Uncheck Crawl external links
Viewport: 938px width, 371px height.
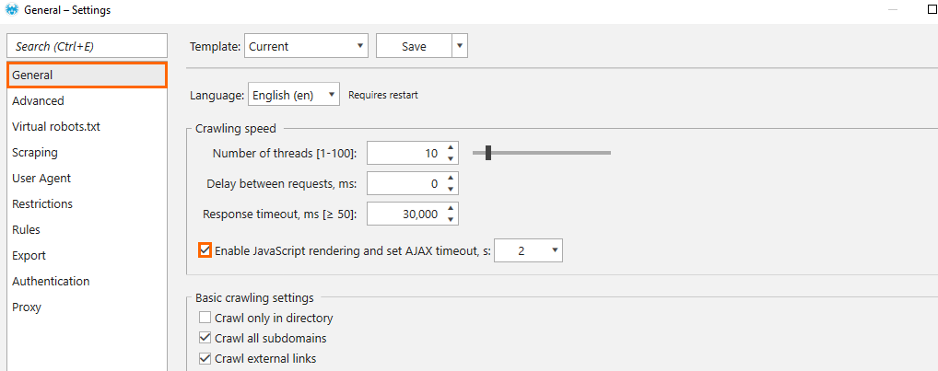point(205,358)
